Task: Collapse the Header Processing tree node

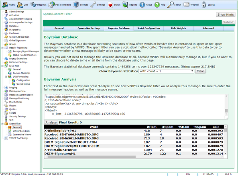Action: [x=2, y=48]
